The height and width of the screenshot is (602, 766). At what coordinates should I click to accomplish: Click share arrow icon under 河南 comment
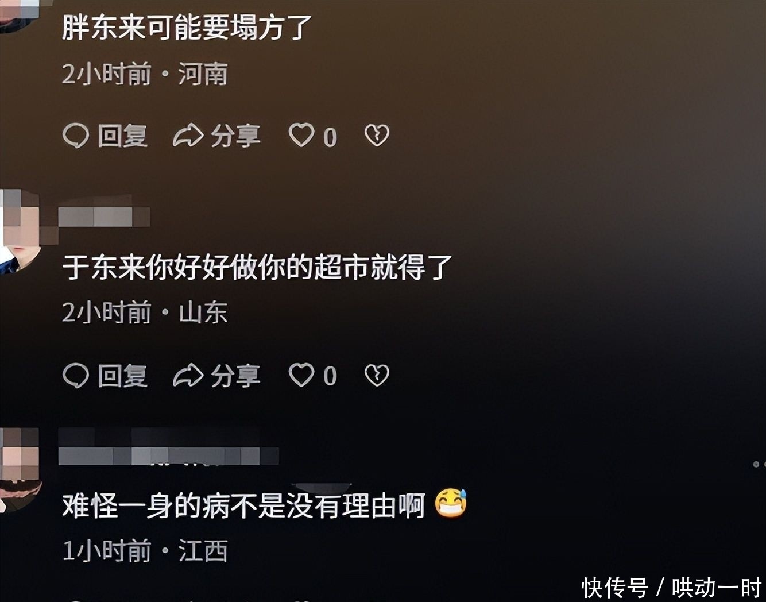[x=188, y=136]
